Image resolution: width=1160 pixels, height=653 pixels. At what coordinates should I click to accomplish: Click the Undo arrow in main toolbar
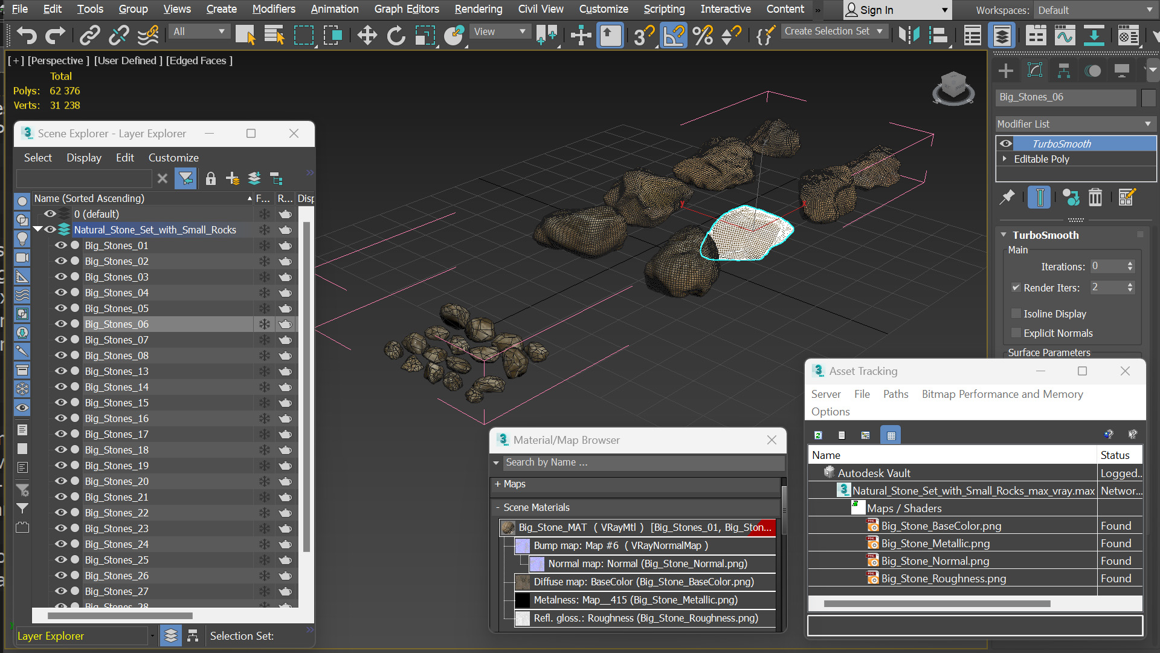coord(27,35)
